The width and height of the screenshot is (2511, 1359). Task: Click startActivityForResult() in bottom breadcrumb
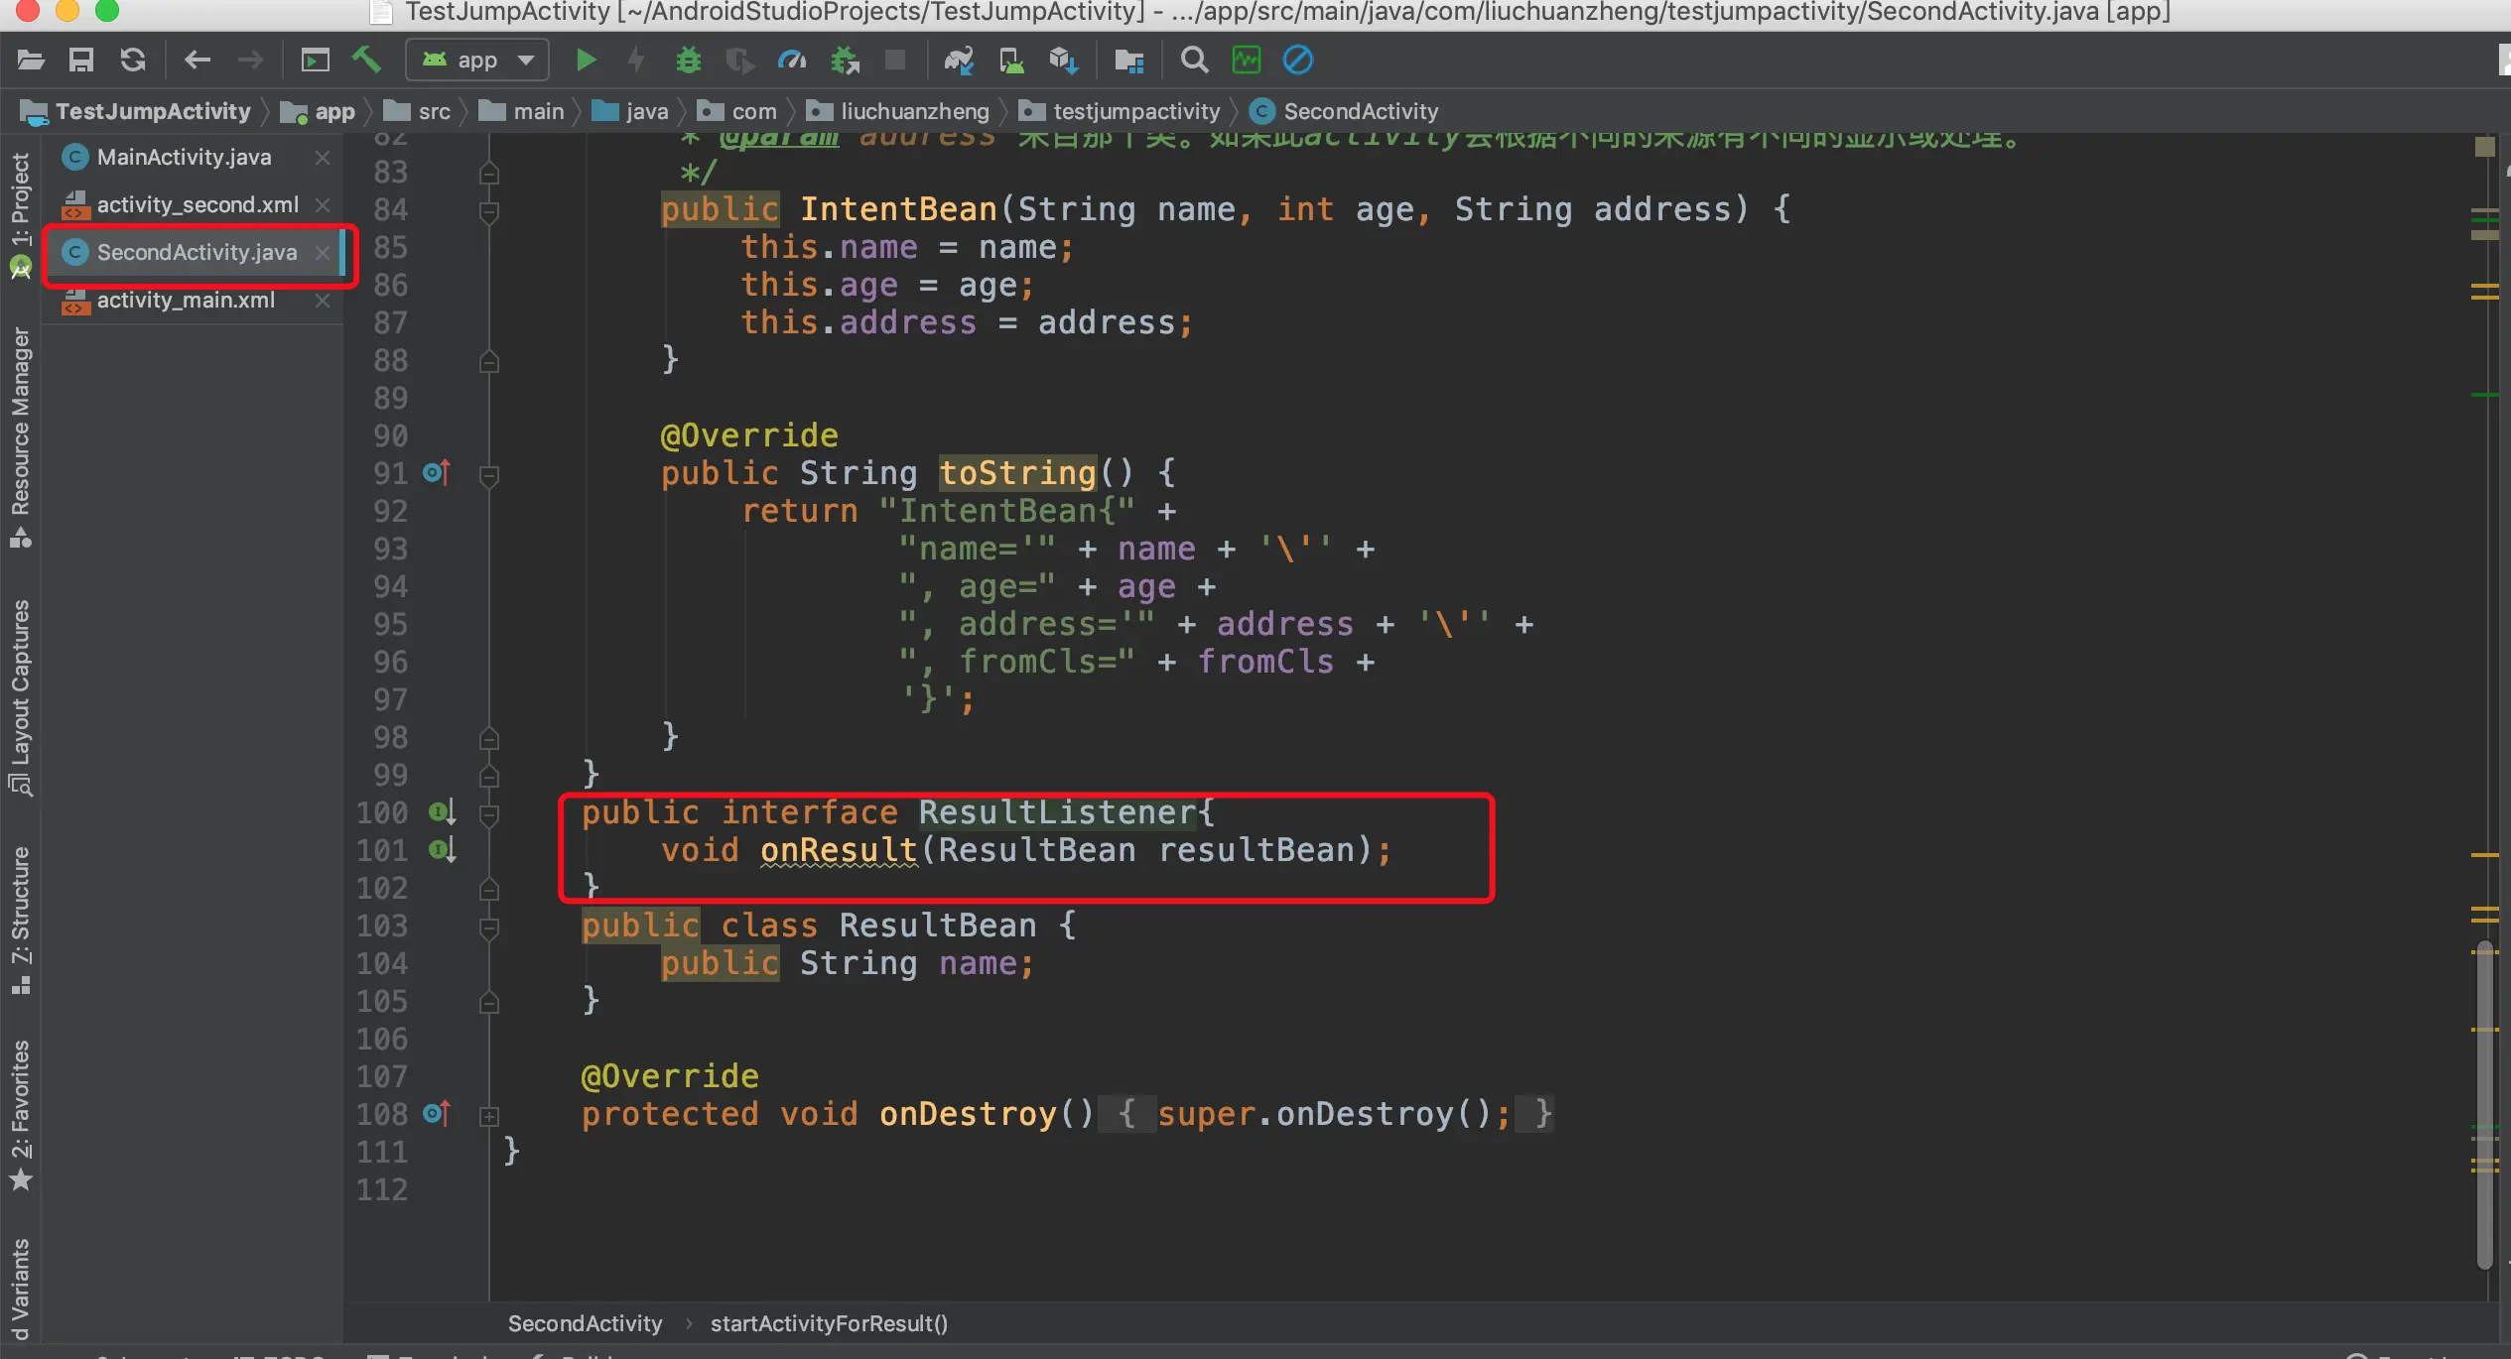point(829,1323)
